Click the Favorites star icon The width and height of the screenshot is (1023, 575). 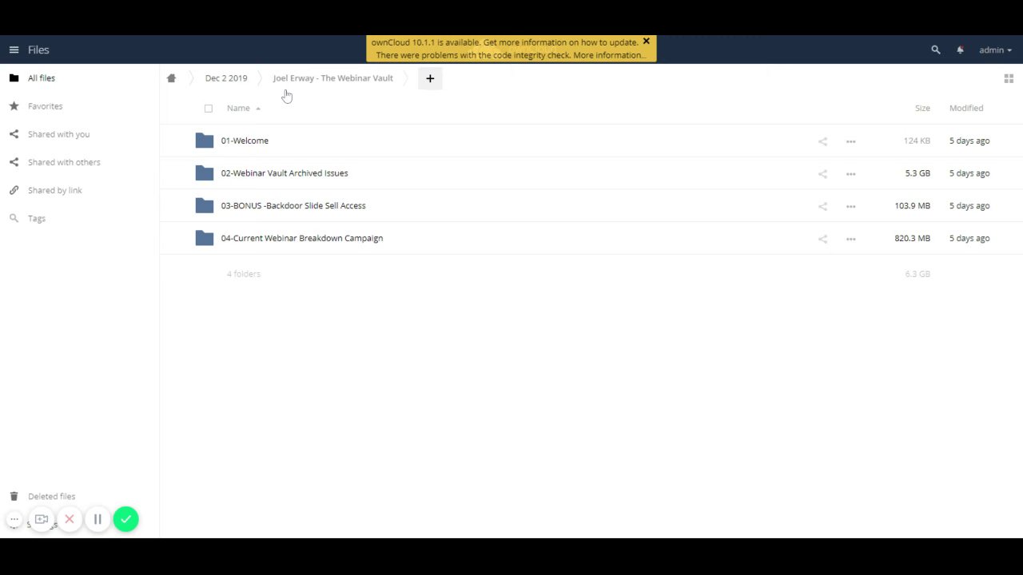coord(14,106)
